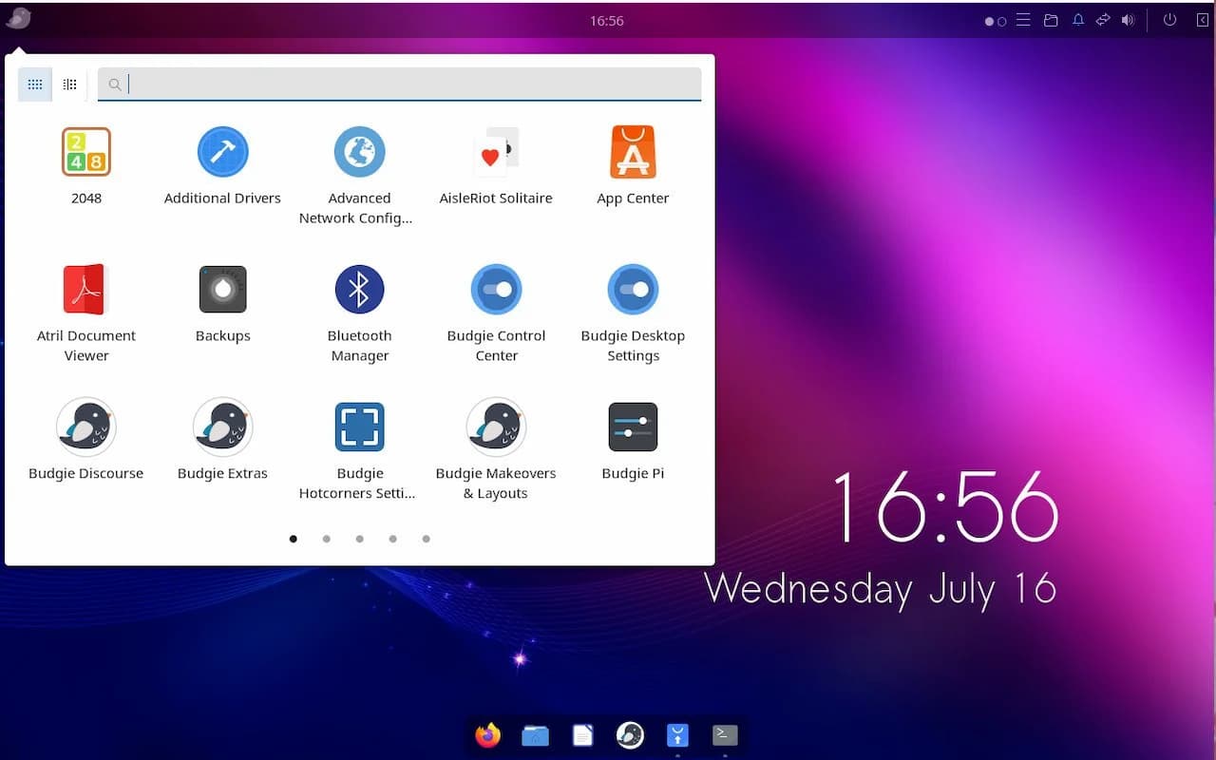The height and width of the screenshot is (760, 1216).
Task: Launch Bluetooth Manager
Action: [x=359, y=291]
